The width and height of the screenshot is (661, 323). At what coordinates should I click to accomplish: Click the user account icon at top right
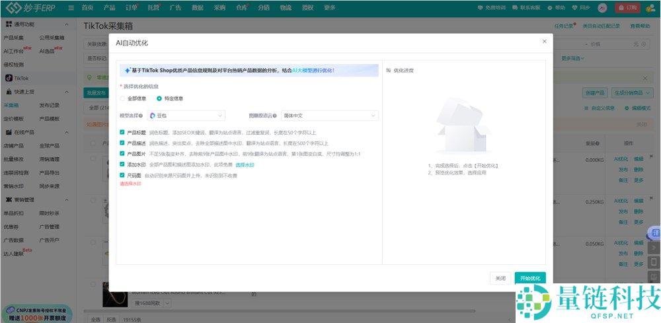point(650,8)
